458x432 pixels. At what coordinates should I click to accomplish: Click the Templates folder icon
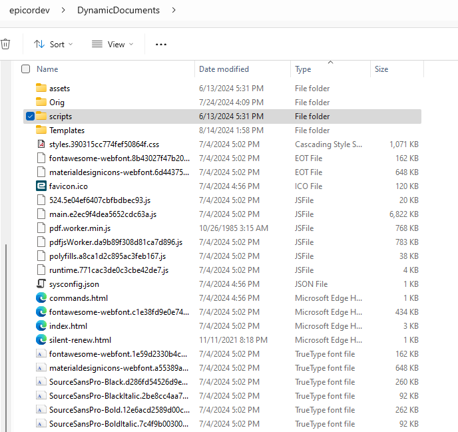(41, 130)
